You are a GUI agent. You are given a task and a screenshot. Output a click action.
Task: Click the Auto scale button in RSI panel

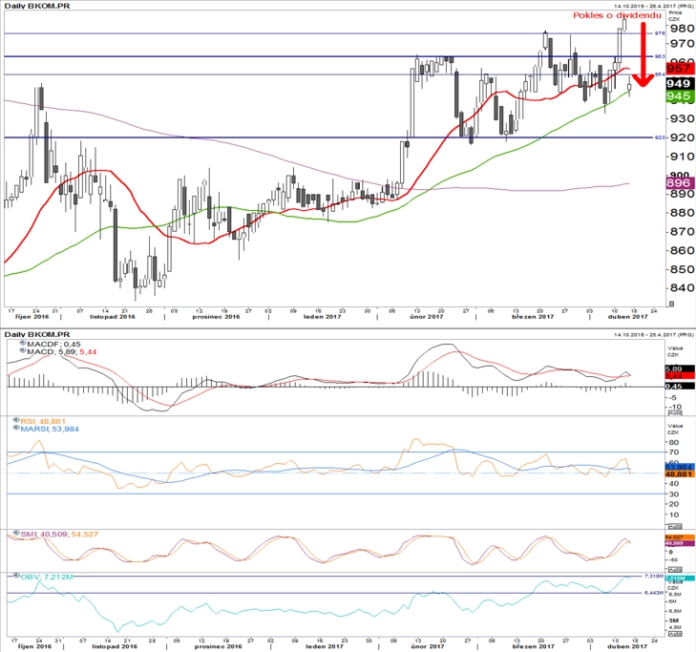coord(675,526)
